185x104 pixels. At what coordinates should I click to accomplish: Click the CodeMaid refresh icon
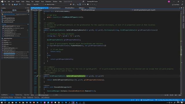2,10
